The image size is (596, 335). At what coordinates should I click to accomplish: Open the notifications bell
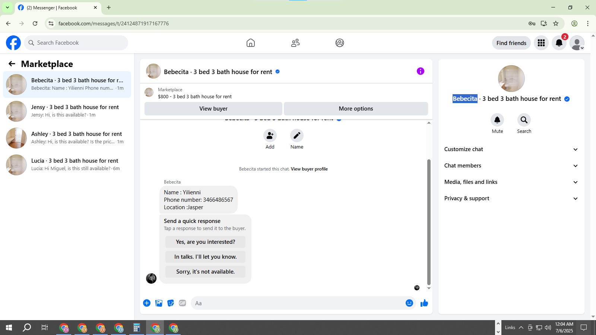tap(559, 43)
